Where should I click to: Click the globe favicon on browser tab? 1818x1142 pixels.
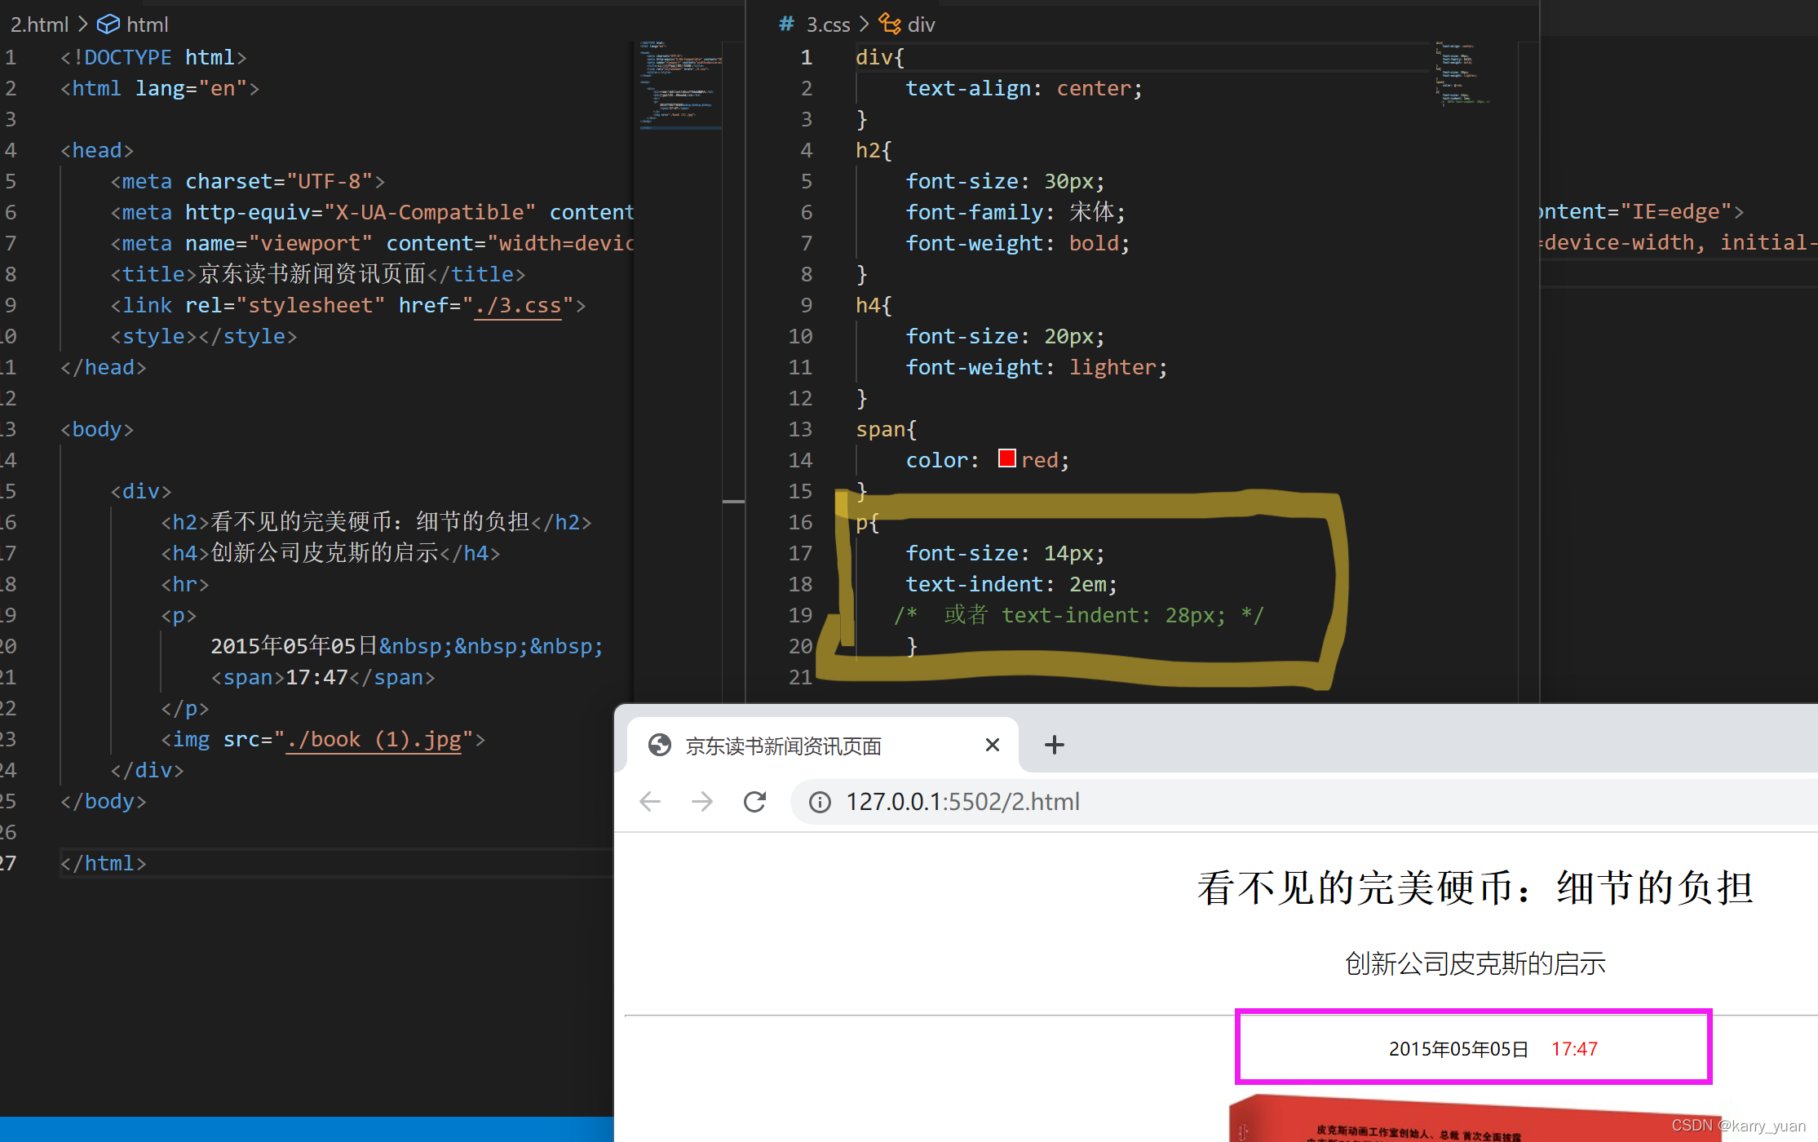(659, 746)
